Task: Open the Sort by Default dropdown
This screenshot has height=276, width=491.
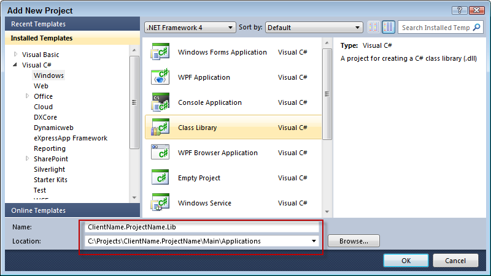Action: coord(314,28)
